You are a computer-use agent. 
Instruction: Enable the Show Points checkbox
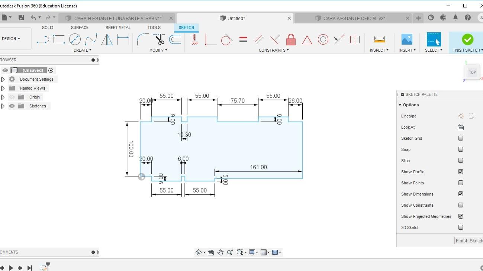coord(461,183)
